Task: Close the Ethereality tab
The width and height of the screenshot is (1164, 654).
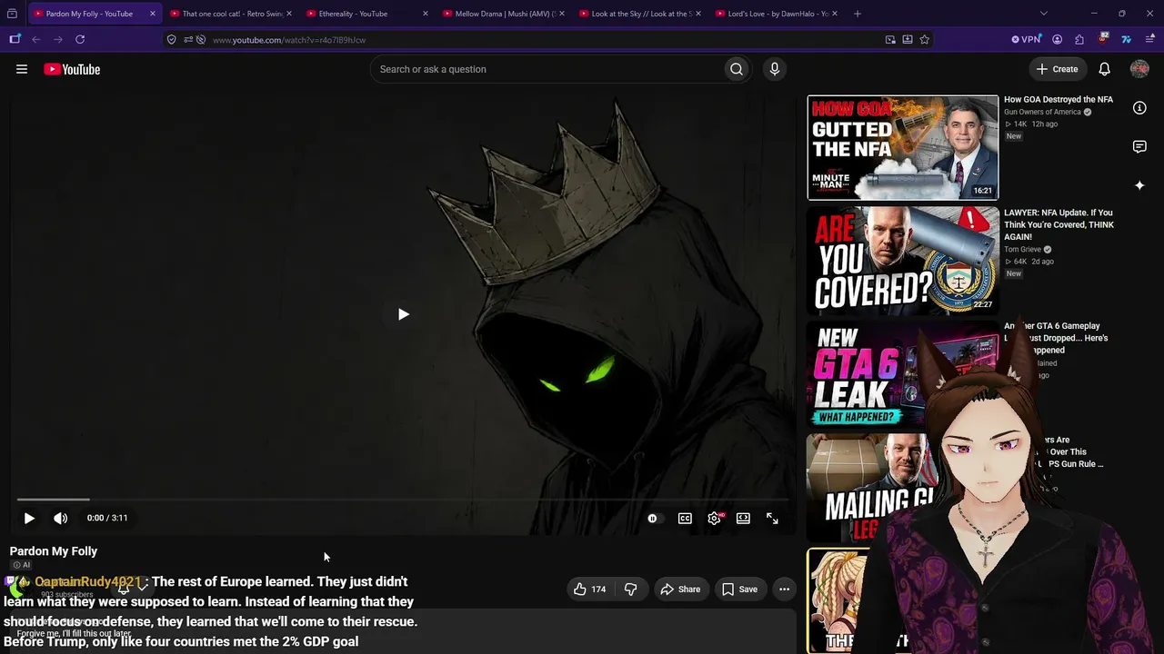Action: click(425, 14)
